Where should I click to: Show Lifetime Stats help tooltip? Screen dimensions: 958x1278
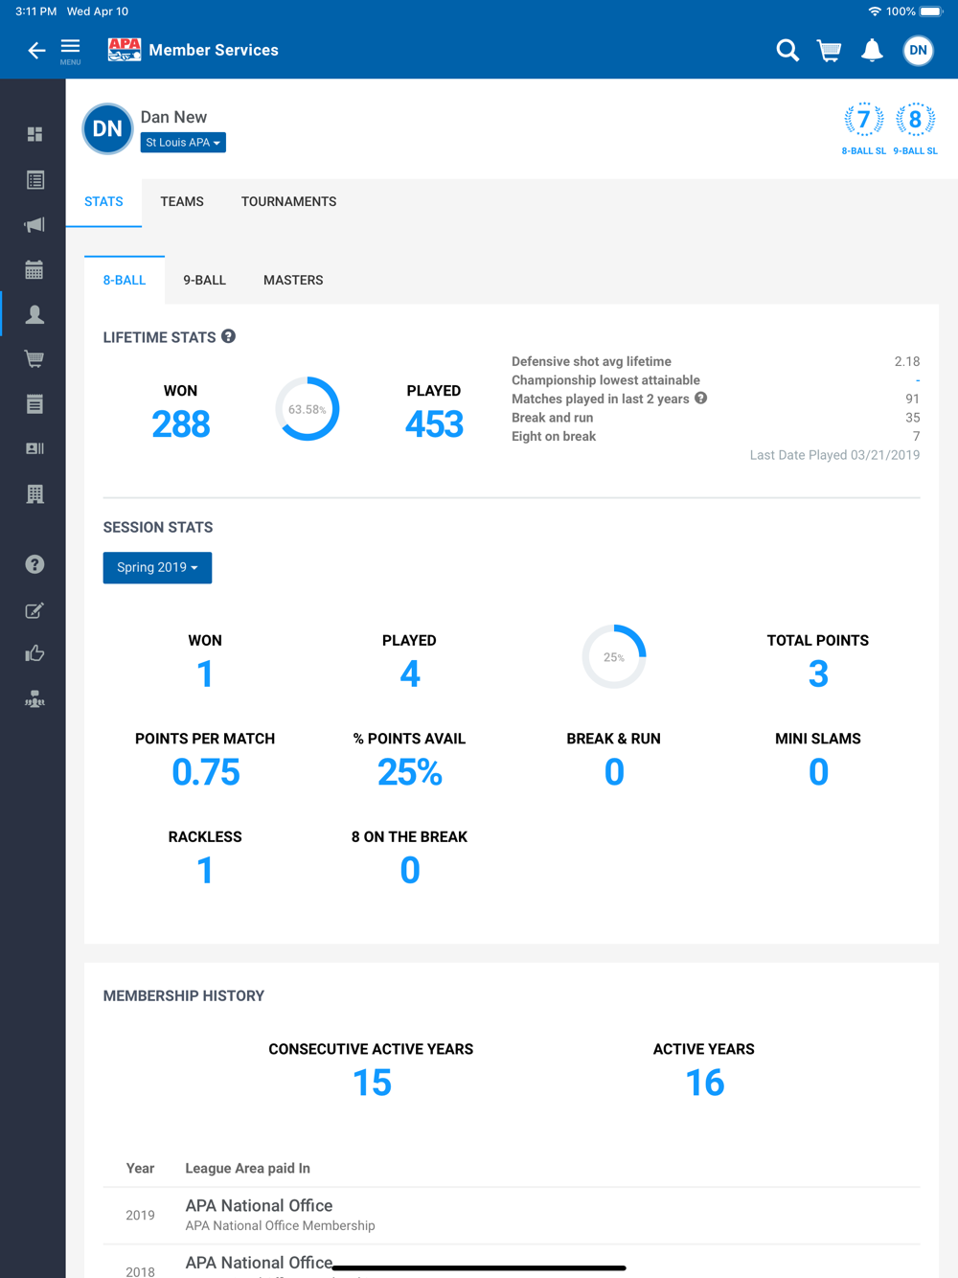click(x=228, y=336)
